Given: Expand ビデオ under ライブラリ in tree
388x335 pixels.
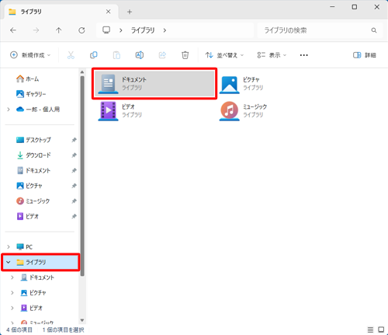Looking at the screenshot, I should pyautogui.click(x=12, y=308).
